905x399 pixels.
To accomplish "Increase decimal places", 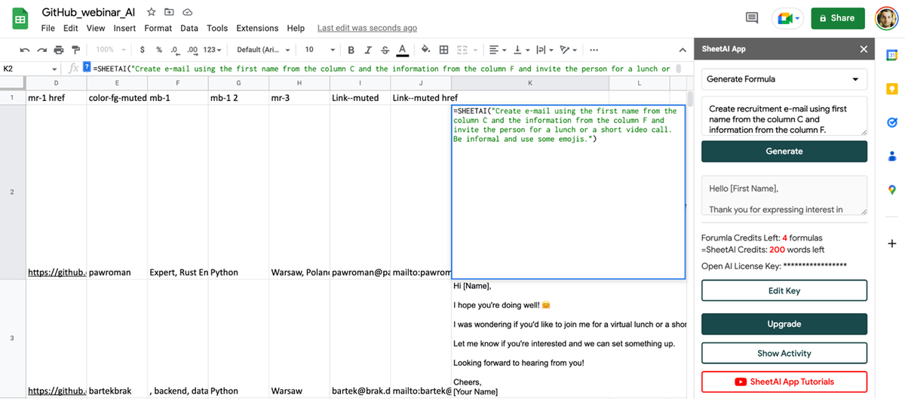I will (x=192, y=50).
